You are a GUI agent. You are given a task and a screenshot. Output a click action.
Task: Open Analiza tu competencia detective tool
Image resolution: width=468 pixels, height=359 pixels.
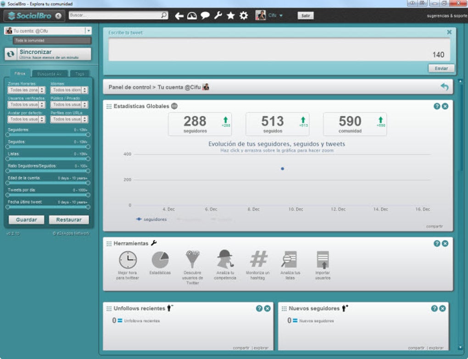click(225, 265)
